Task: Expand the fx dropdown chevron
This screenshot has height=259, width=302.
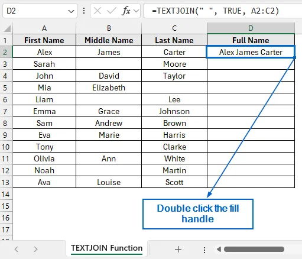Action: 136,11
